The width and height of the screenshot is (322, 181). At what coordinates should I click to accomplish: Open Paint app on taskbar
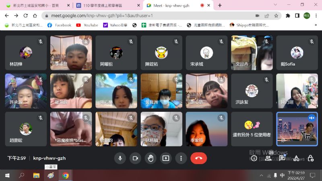point(51,175)
